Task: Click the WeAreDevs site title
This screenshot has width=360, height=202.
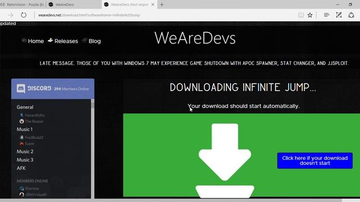Action: point(195,38)
